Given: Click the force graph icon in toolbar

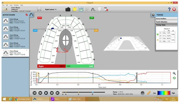Looking at the screenshot, I should (x=81, y=9).
